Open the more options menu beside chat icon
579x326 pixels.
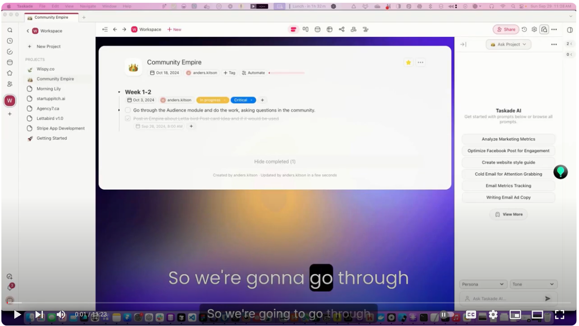click(554, 29)
